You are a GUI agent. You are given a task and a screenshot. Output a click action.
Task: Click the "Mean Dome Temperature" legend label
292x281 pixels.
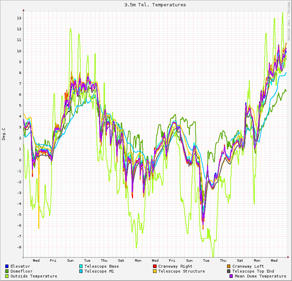(260, 276)
